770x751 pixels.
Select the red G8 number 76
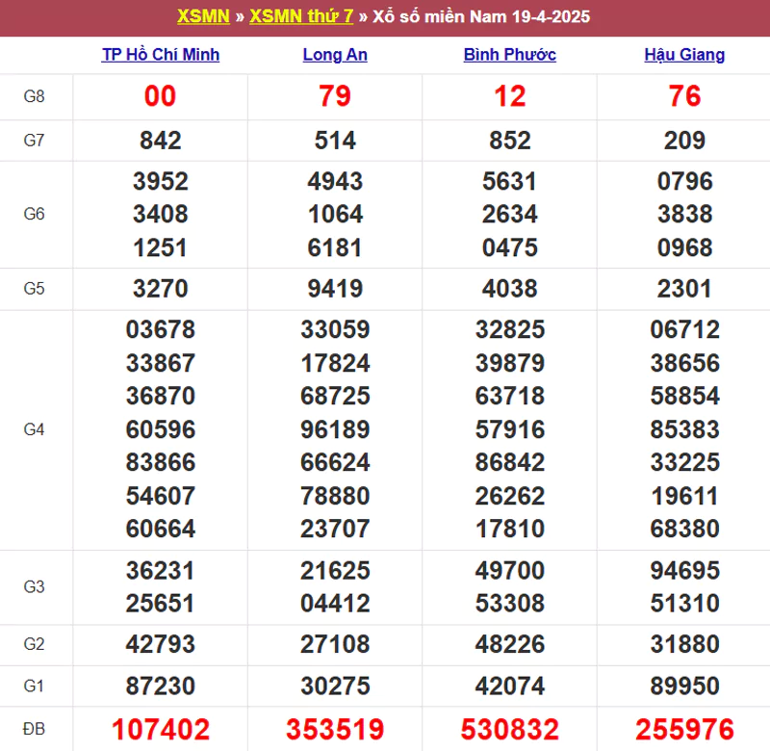684,96
